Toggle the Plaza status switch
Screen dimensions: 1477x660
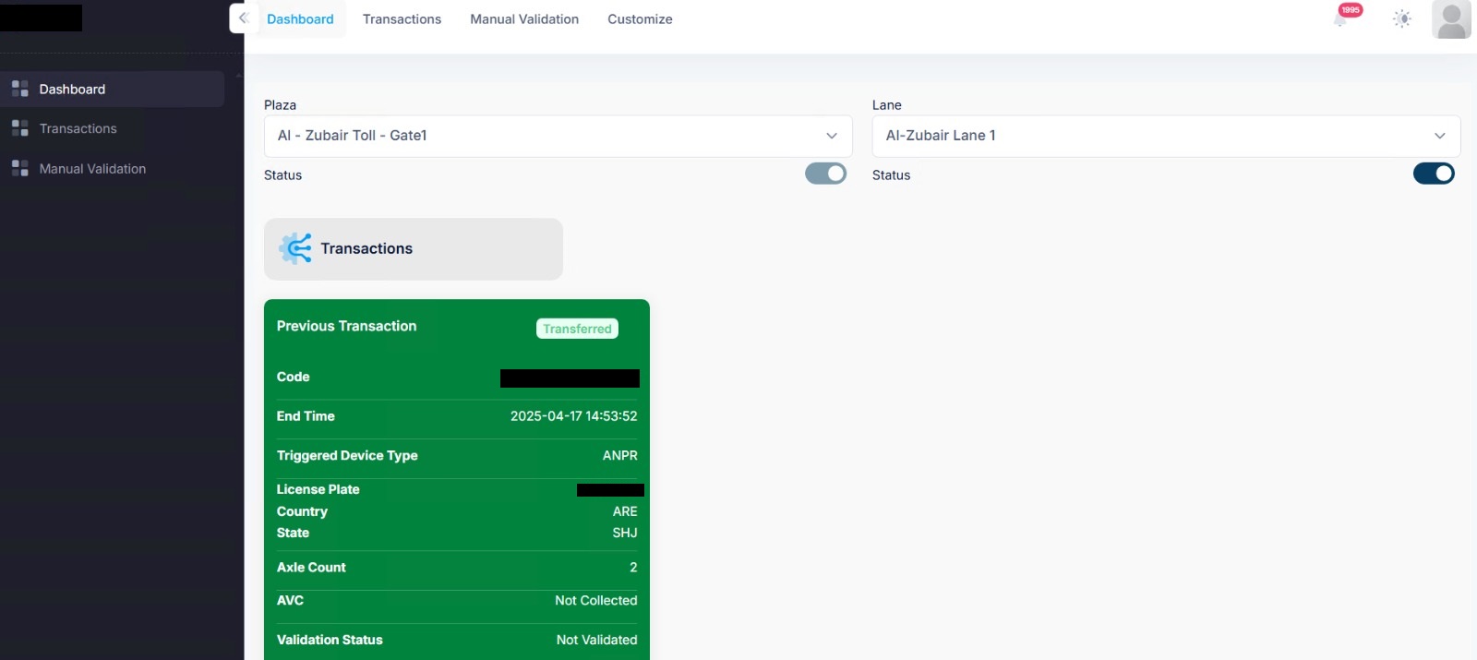coord(825,174)
